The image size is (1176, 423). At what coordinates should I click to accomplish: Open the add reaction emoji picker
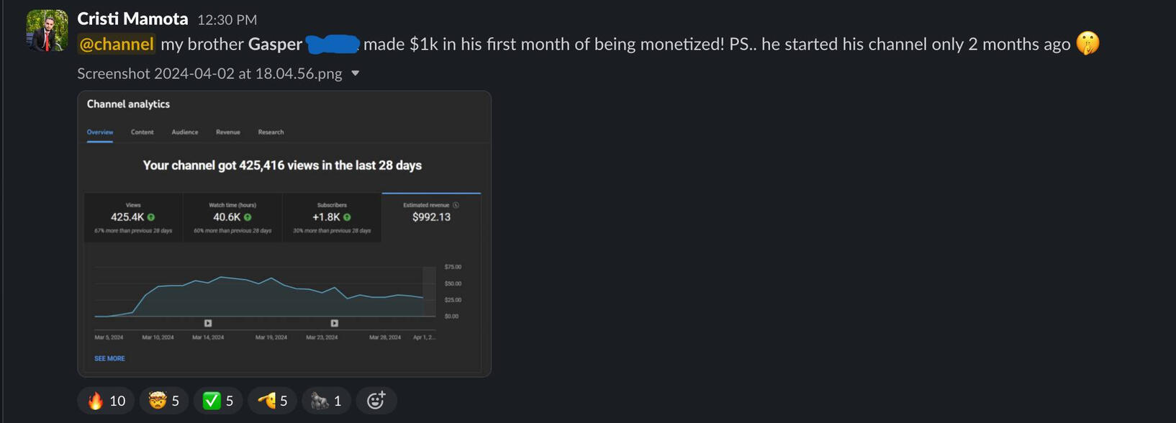point(376,401)
